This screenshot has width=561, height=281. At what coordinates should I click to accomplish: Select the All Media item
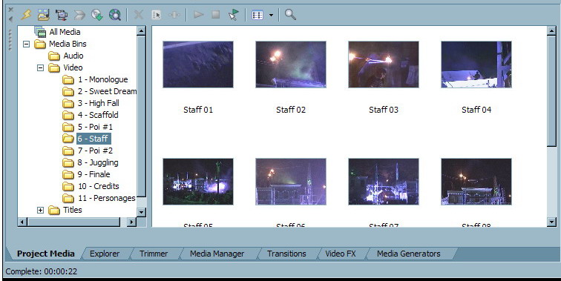[65, 32]
